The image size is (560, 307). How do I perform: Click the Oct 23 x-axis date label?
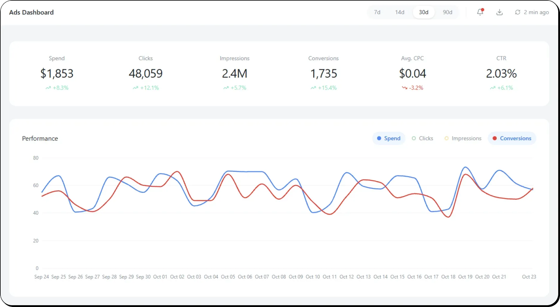529,277
